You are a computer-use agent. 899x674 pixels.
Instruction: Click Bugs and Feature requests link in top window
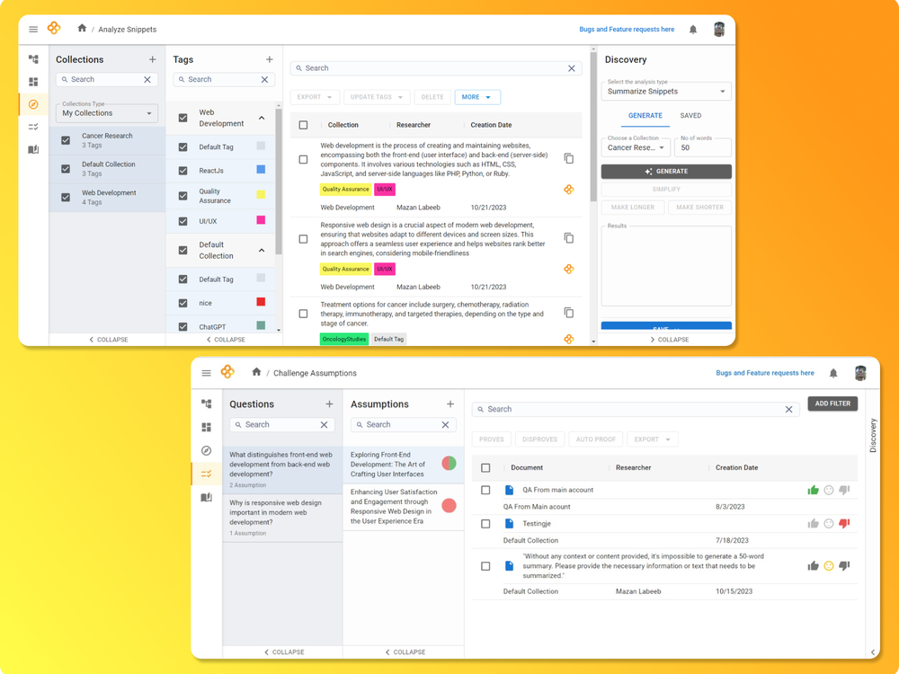pyautogui.click(x=627, y=30)
